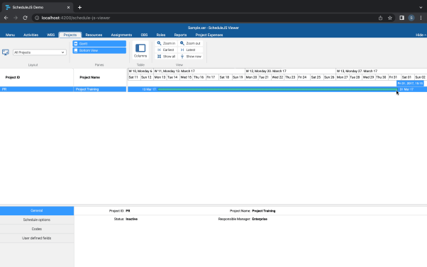
Task: Click the Mon 13 day header
Action: pyautogui.click(x=160, y=77)
